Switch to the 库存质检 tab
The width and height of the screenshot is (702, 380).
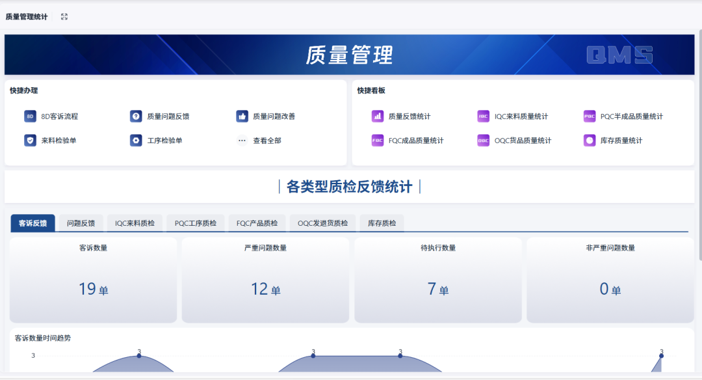(382, 223)
